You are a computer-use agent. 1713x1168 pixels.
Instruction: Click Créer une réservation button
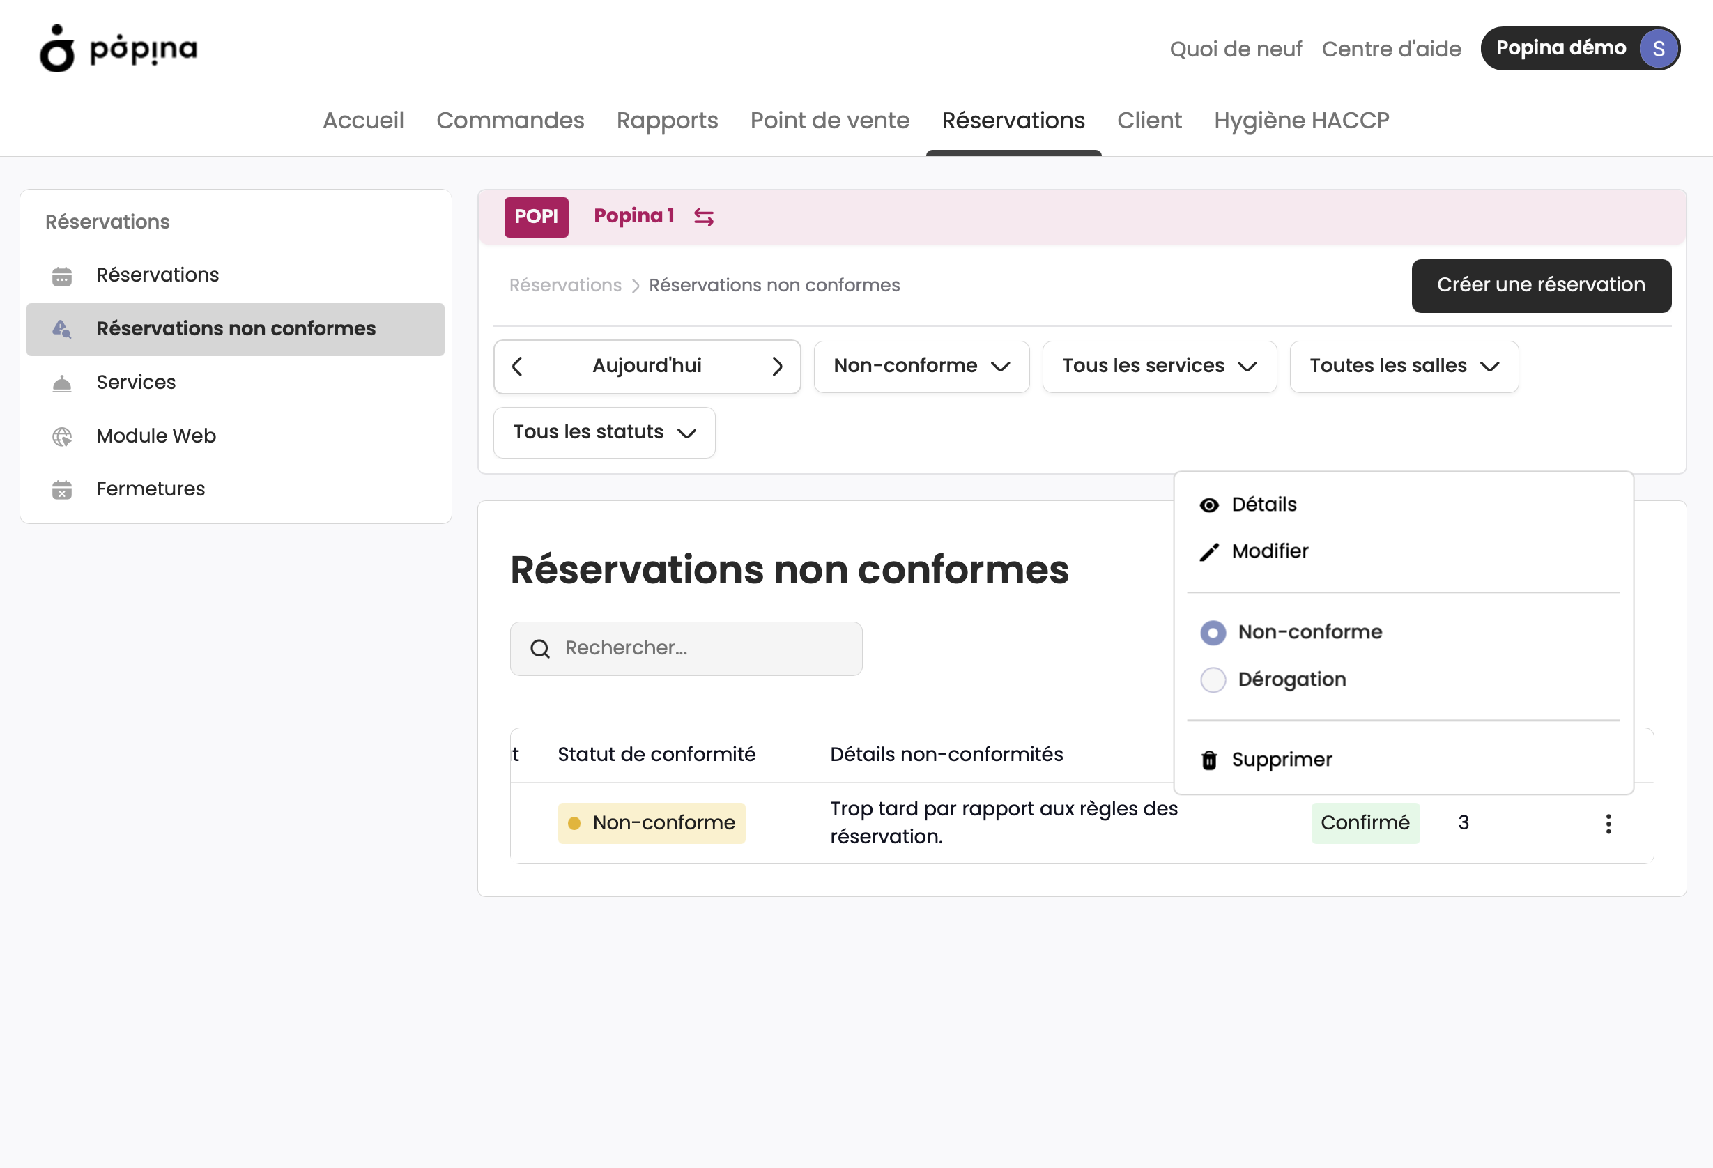coord(1541,285)
